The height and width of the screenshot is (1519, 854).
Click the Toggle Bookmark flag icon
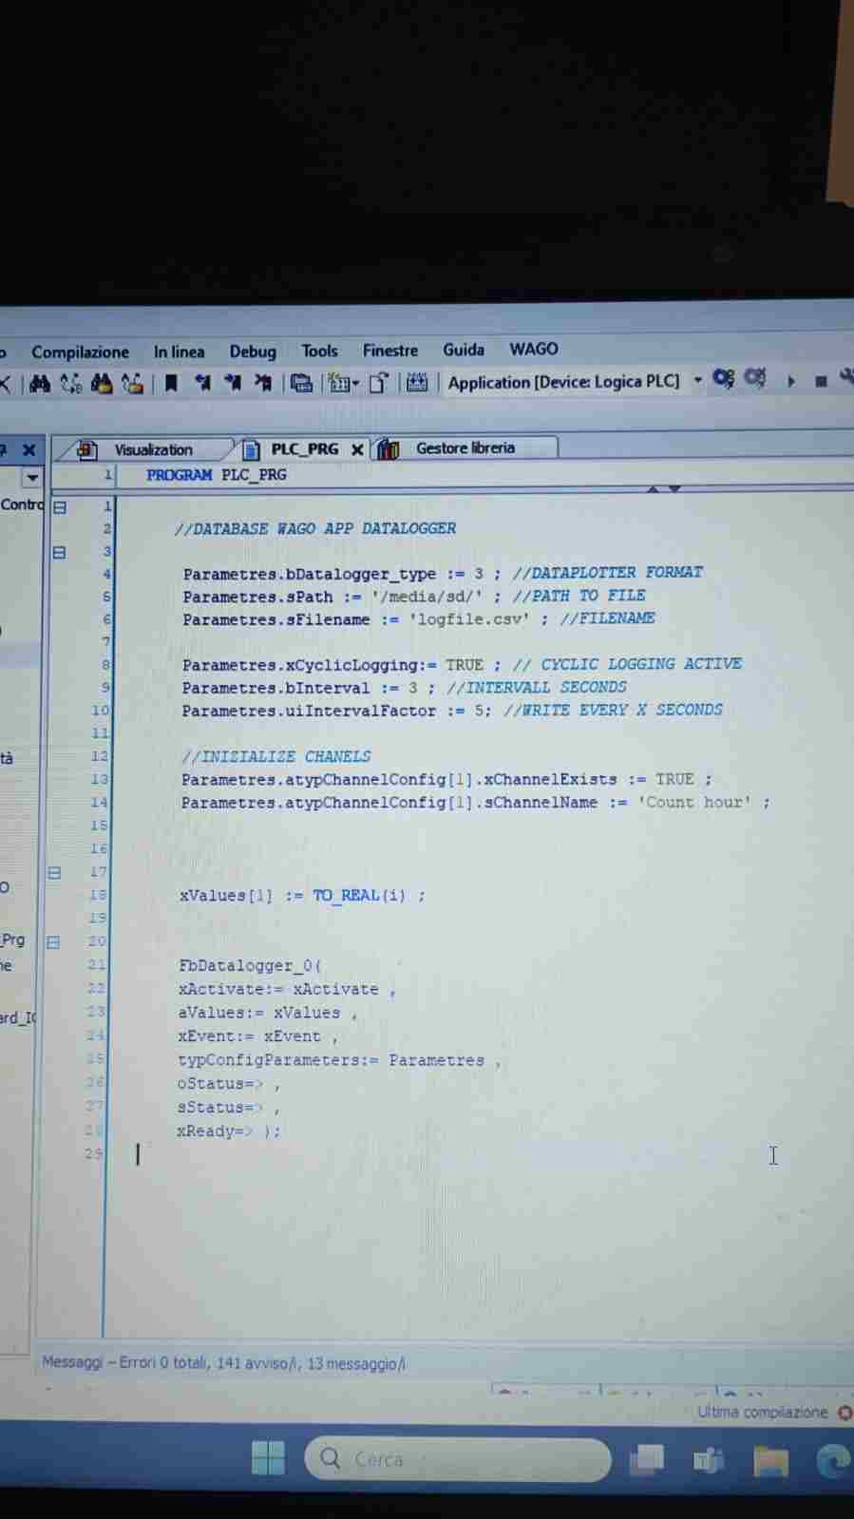pos(171,383)
